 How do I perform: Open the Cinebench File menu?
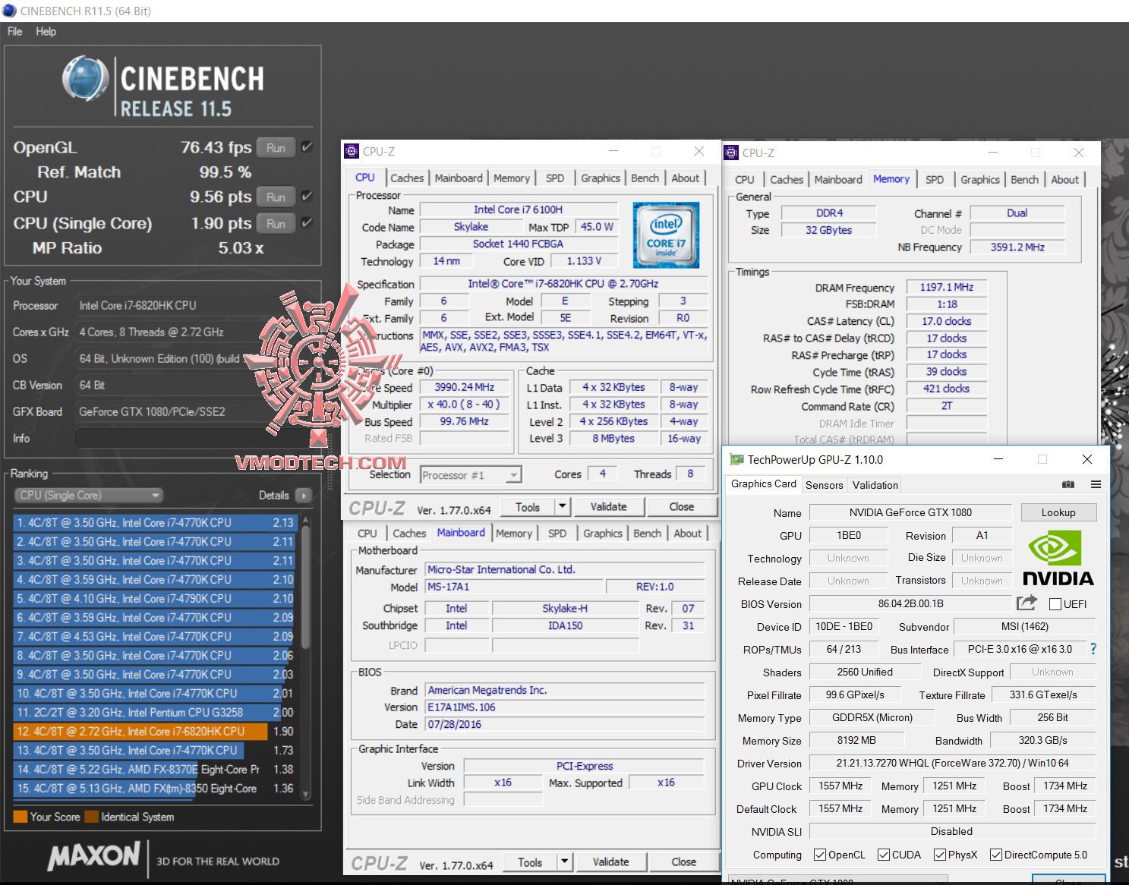[15, 31]
